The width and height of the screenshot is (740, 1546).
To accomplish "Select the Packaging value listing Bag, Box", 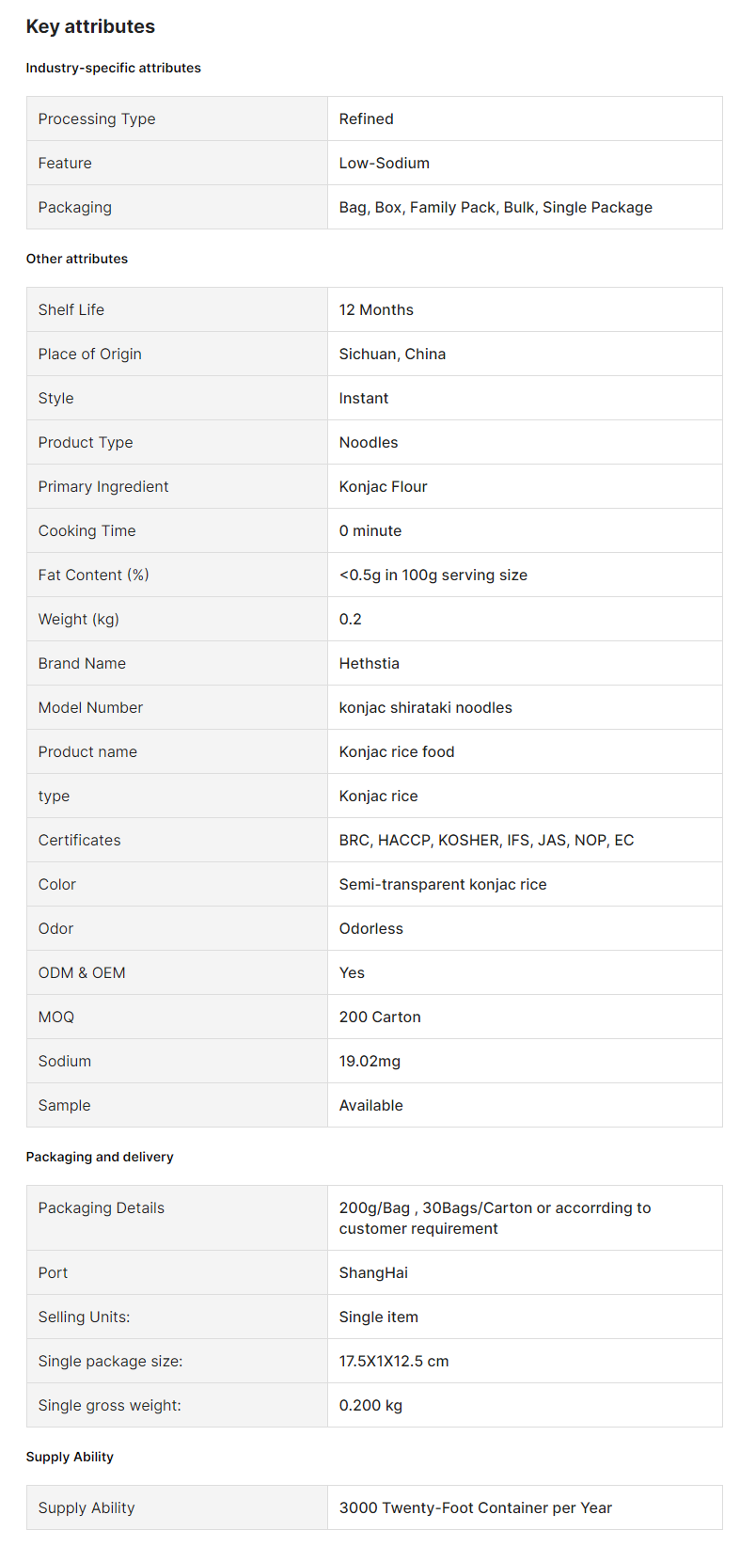I will pos(496,207).
